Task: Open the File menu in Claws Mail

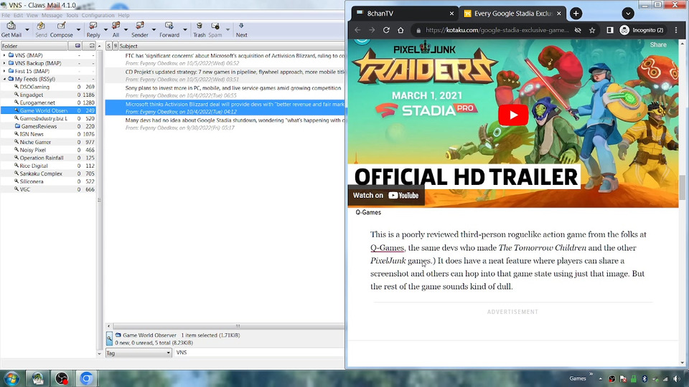Action: [x=6, y=15]
